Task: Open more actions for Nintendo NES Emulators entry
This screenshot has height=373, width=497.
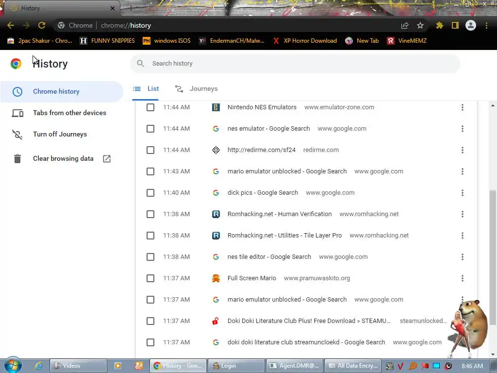Action: pyautogui.click(x=463, y=107)
